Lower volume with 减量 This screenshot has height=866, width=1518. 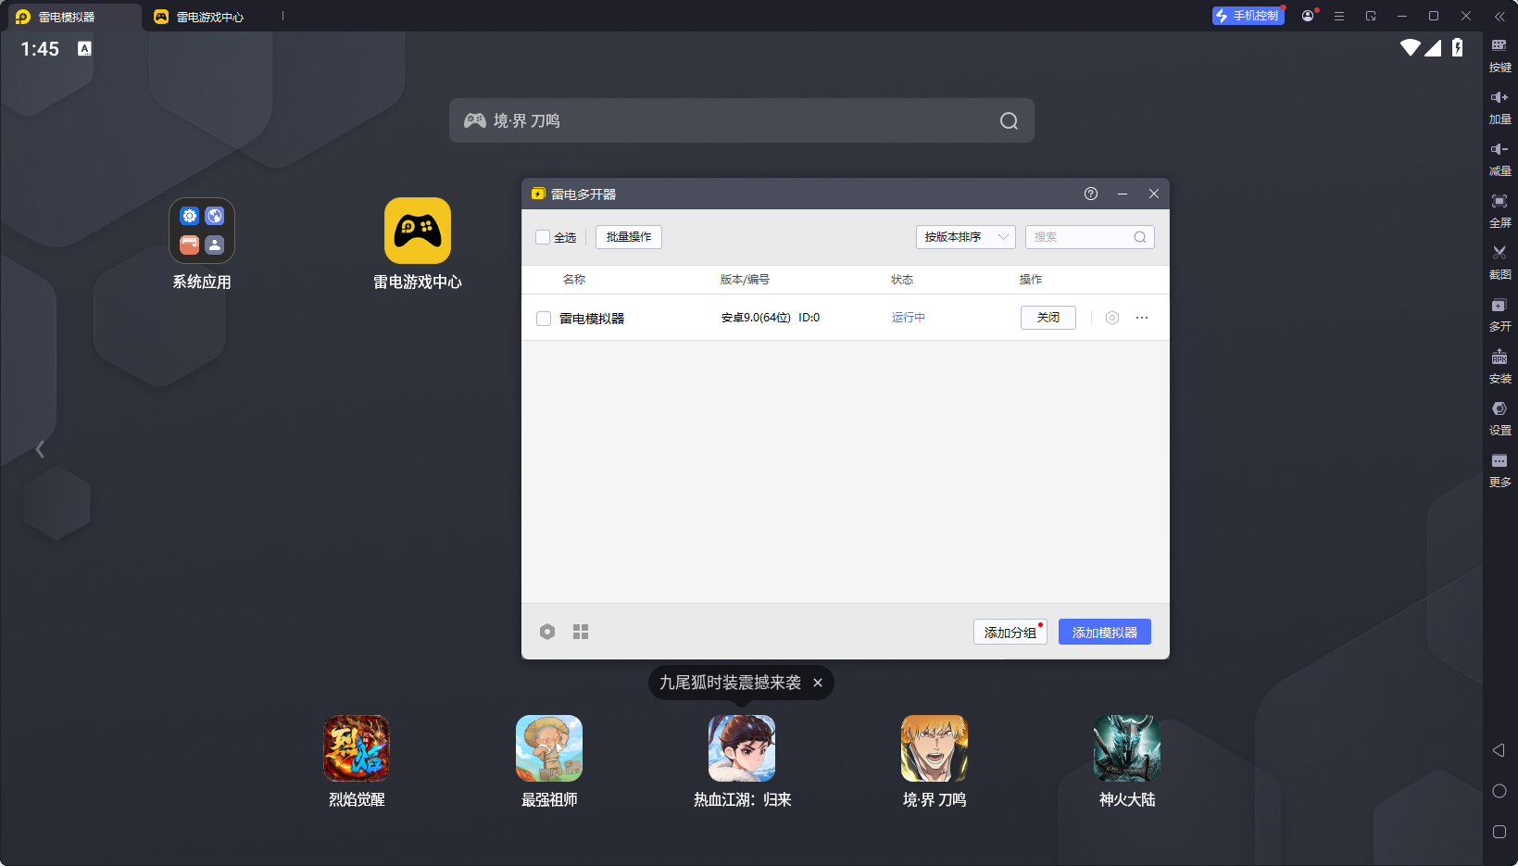(x=1499, y=158)
